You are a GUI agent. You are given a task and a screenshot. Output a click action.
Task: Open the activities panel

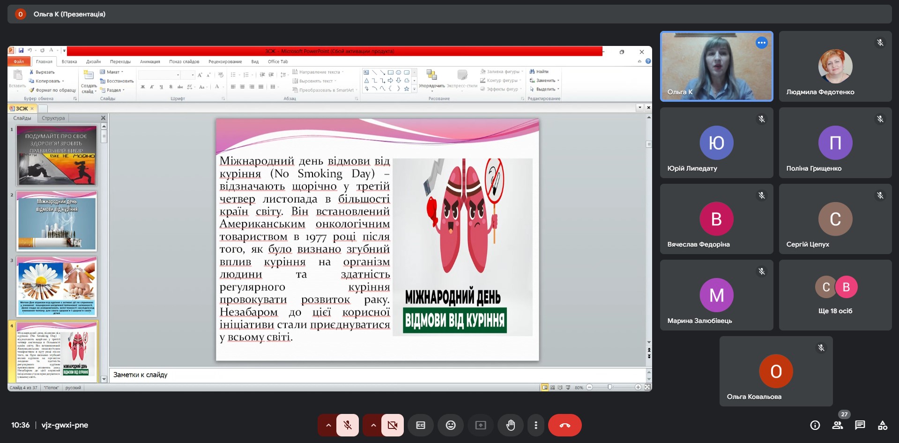(882, 425)
